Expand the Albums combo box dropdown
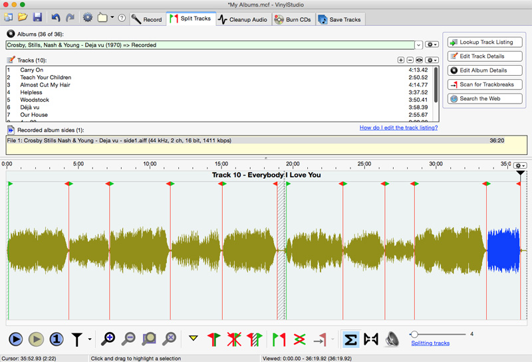 pyautogui.click(x=419, y=45)
